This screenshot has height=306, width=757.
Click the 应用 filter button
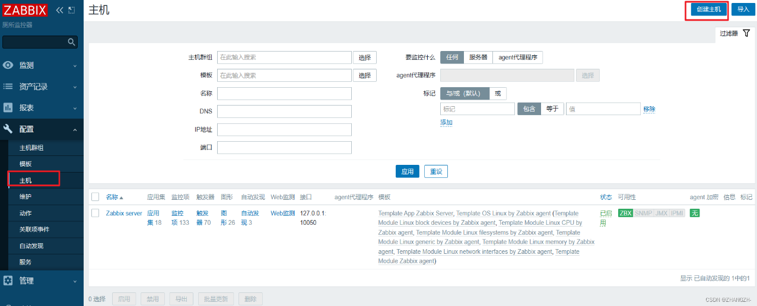(x=408, y=171)
